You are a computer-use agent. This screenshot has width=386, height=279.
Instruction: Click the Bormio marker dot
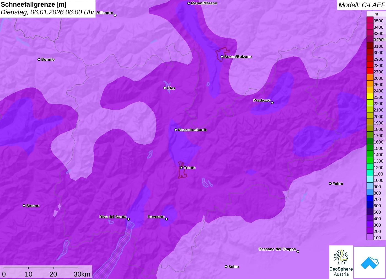(x=39, y=59)
